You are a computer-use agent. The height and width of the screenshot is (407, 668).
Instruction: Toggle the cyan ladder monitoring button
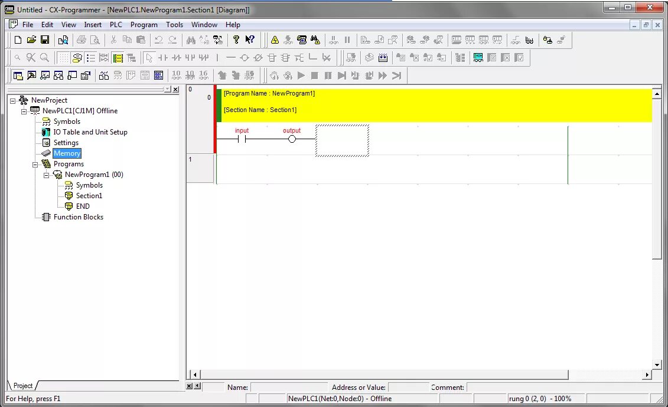coord(478,58)
